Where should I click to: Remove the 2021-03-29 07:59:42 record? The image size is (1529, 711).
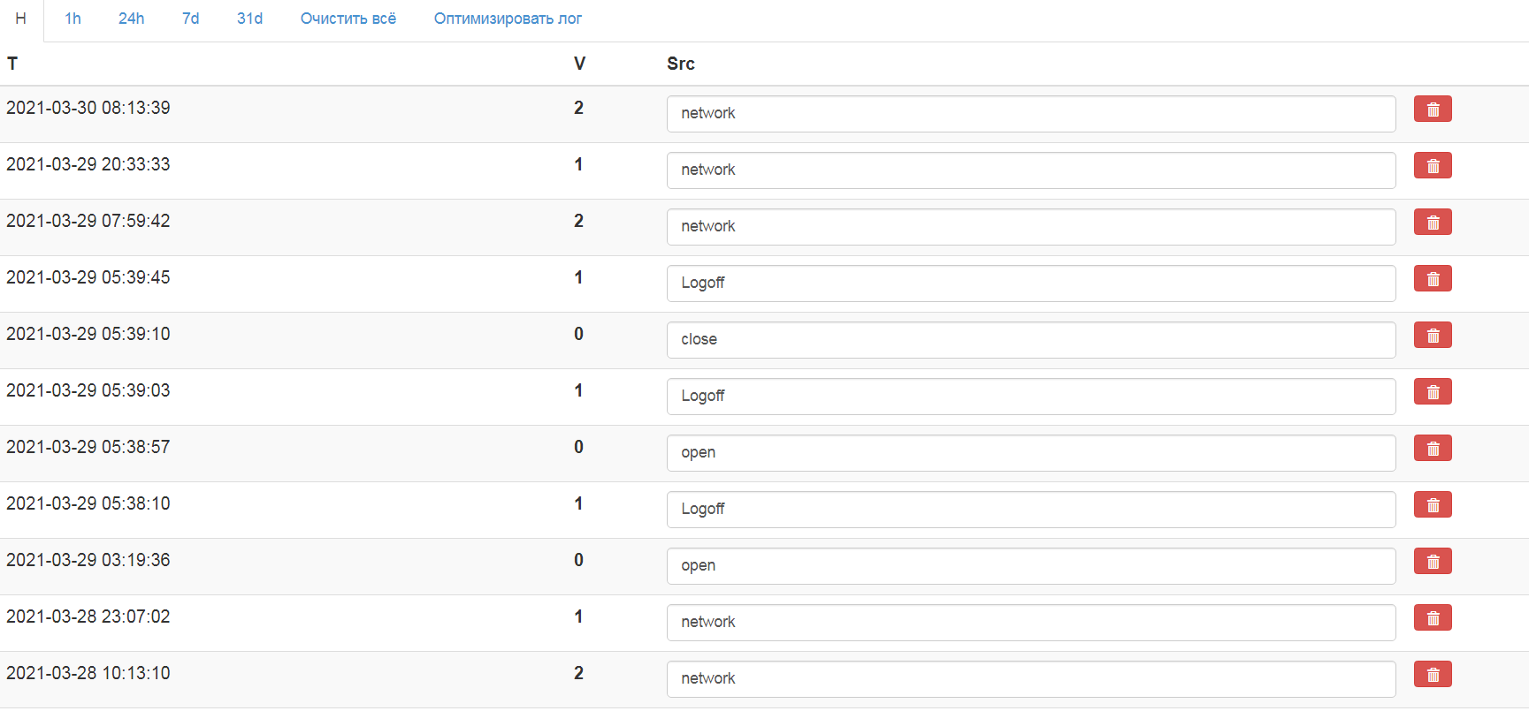click(x=1432, y=223)
